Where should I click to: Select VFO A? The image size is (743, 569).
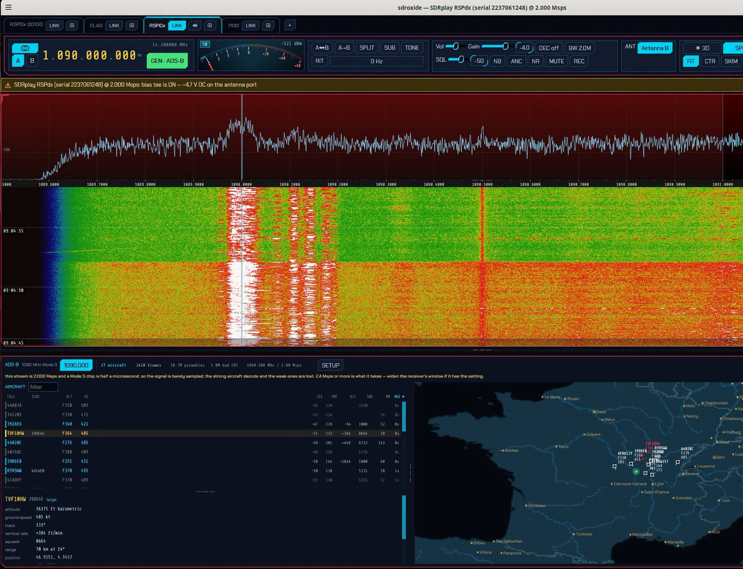18,60
